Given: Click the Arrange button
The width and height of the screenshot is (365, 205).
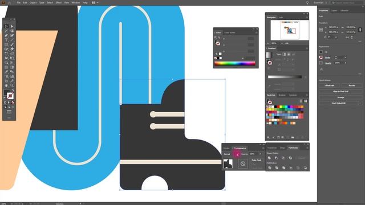Looking at the screenshot, I should [x=340, y=97].
